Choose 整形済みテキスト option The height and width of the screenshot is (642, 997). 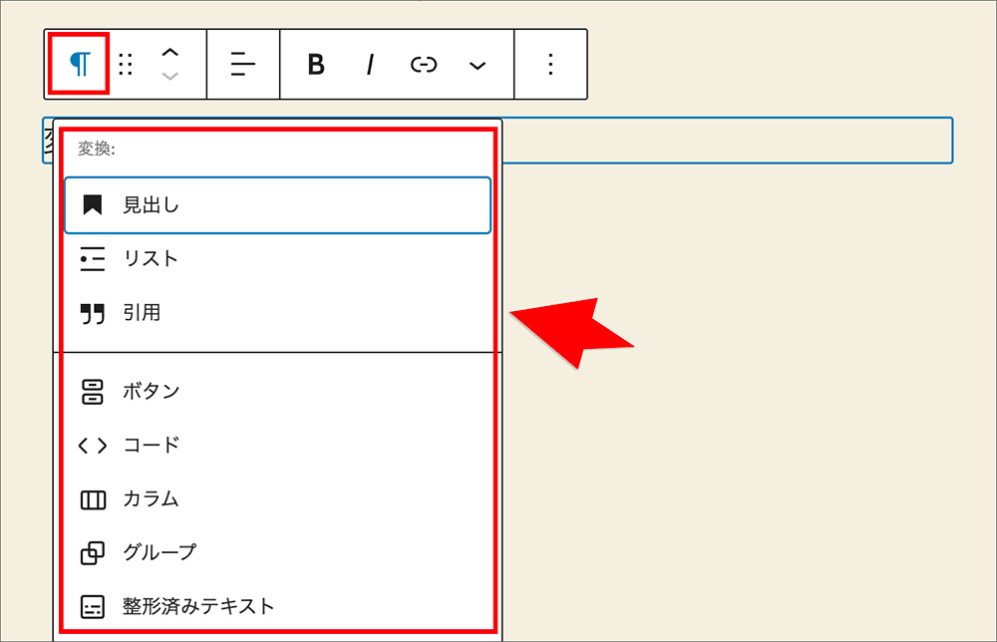[x=197, y=606]
